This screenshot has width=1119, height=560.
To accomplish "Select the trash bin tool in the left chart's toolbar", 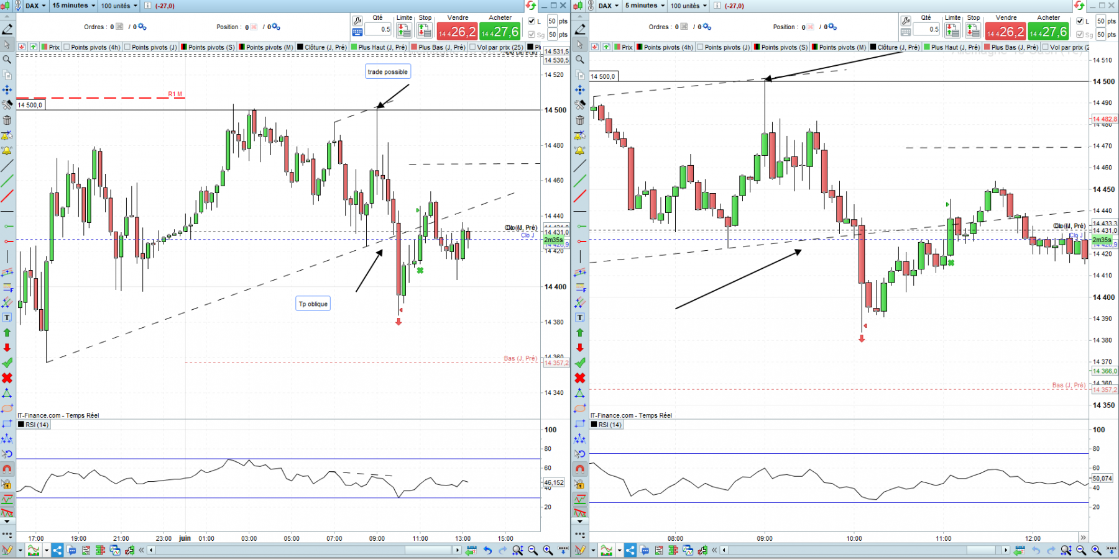I will point(7,120).
